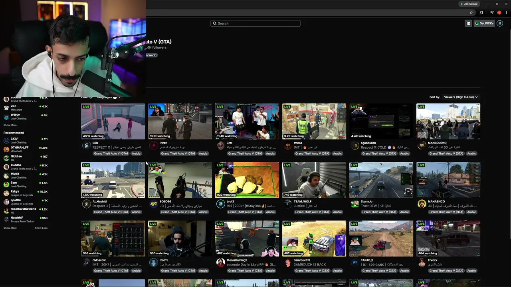Screen dimensions: 511x287
Task: Open MoniaGaming1's channel avatar
Action: [x=220, y=263]
